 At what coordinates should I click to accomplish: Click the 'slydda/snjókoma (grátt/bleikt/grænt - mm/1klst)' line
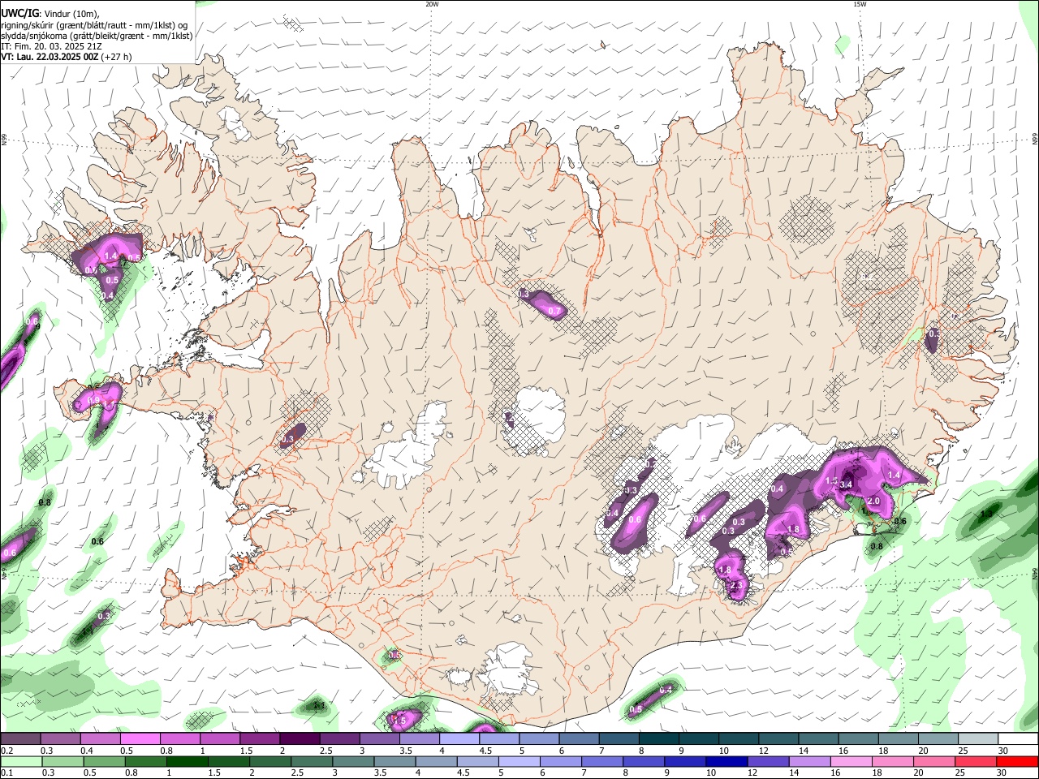97,36
